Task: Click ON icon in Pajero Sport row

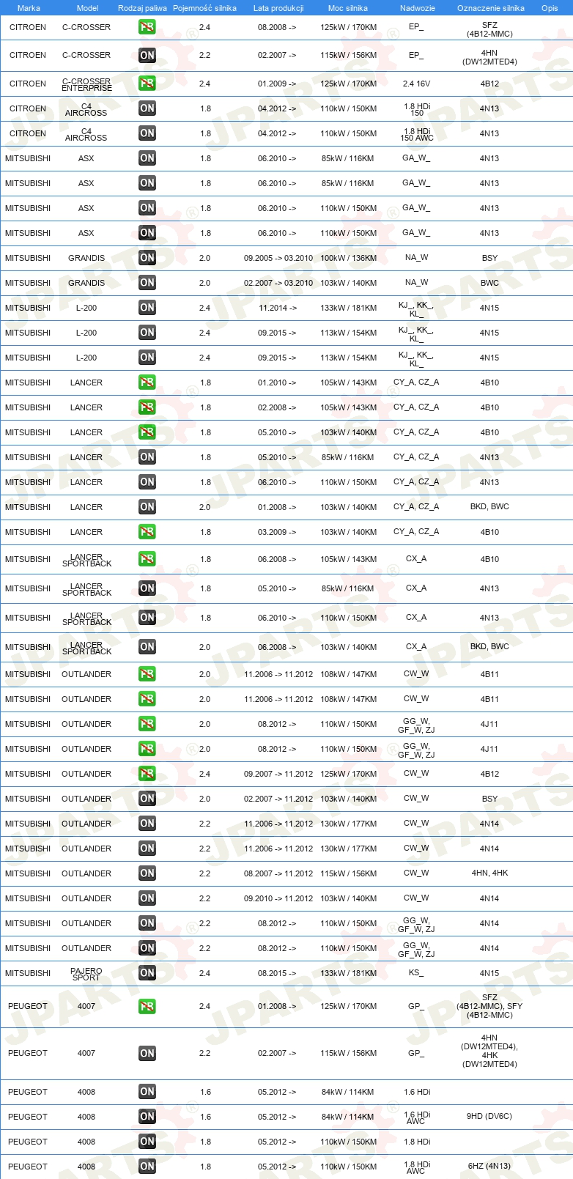Action: [x=147, y=973]
